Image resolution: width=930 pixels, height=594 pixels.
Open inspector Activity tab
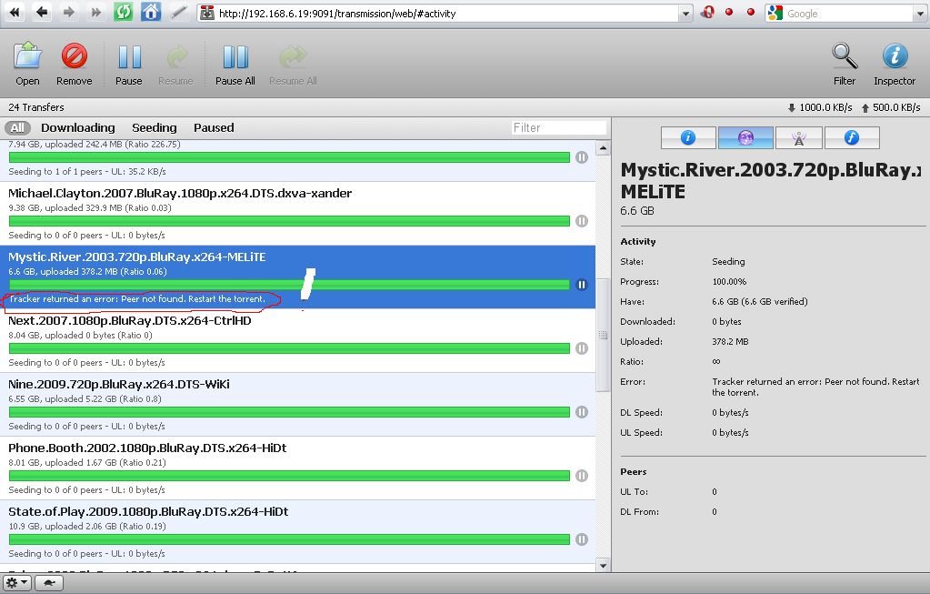click(x=745, y=137)
